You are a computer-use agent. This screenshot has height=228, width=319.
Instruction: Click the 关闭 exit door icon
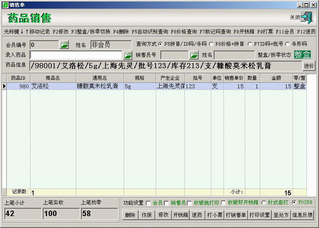(307, 17)
